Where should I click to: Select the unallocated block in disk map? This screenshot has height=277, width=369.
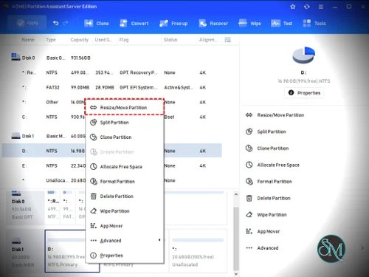[198, 251]
